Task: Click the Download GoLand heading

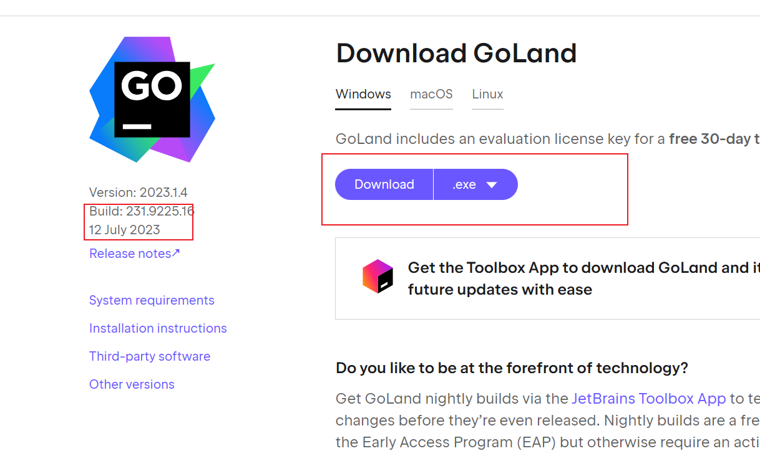Action: pos(456,54)
